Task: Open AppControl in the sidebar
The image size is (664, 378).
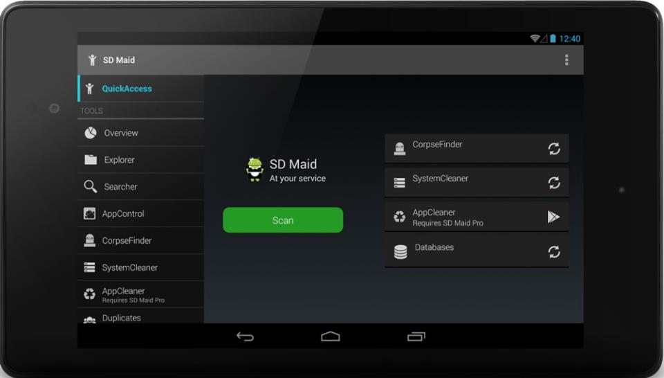Action: tap(140, 214)
